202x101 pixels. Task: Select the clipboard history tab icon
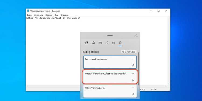pyautogui.click(x=120, y=43)
